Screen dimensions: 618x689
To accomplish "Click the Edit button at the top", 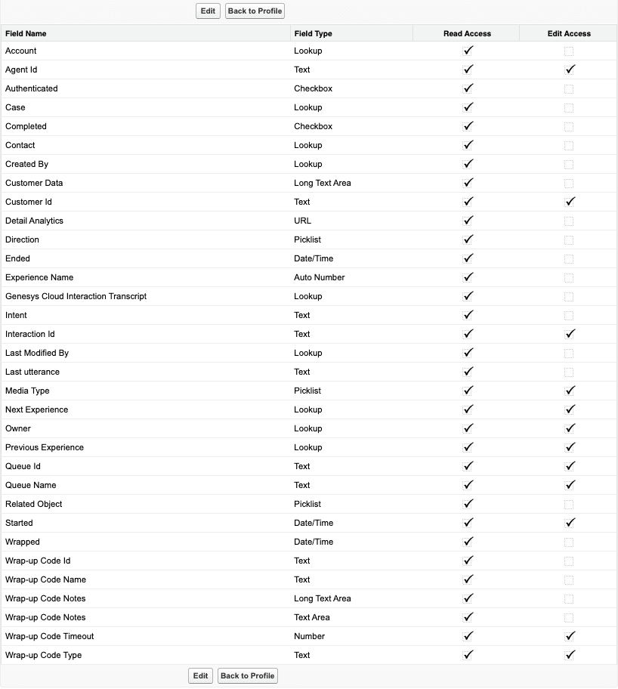I will pyautogui.click(x=208, y=11).
